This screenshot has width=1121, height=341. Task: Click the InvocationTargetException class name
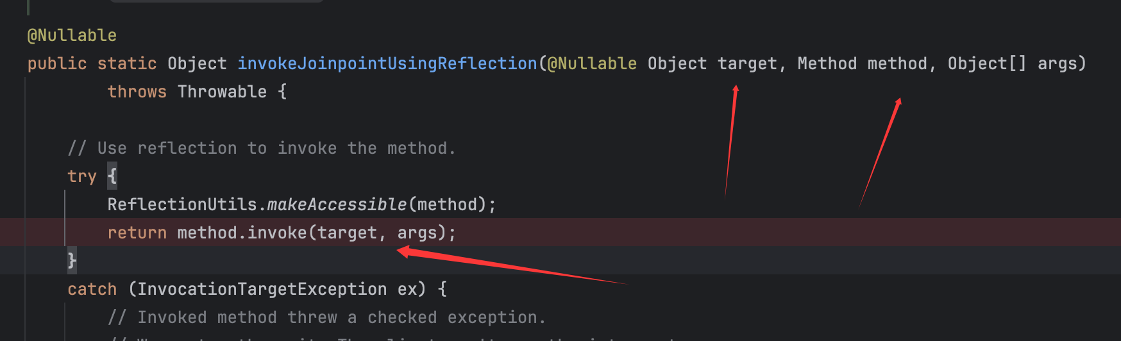tap(262, 289)
